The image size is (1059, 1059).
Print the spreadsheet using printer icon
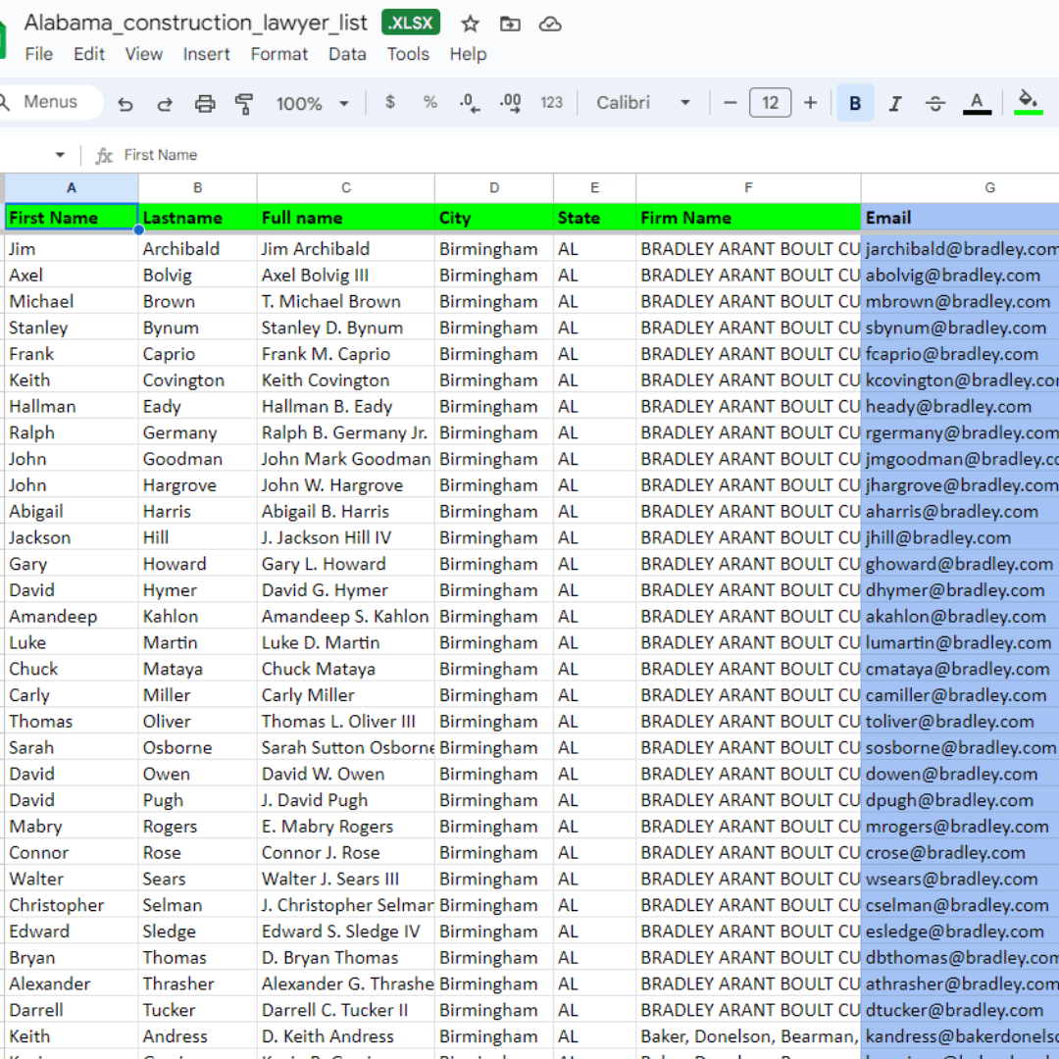tap(205, 103)
